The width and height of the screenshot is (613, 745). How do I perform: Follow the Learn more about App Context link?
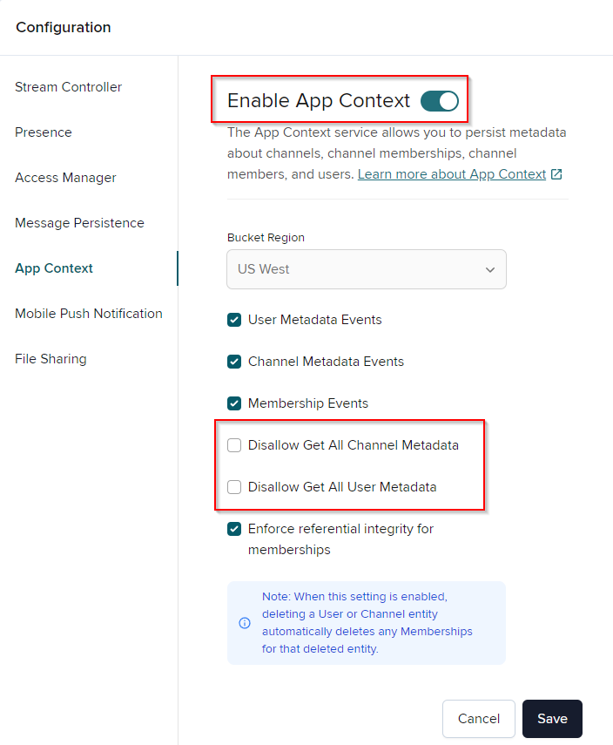(451, 174)
